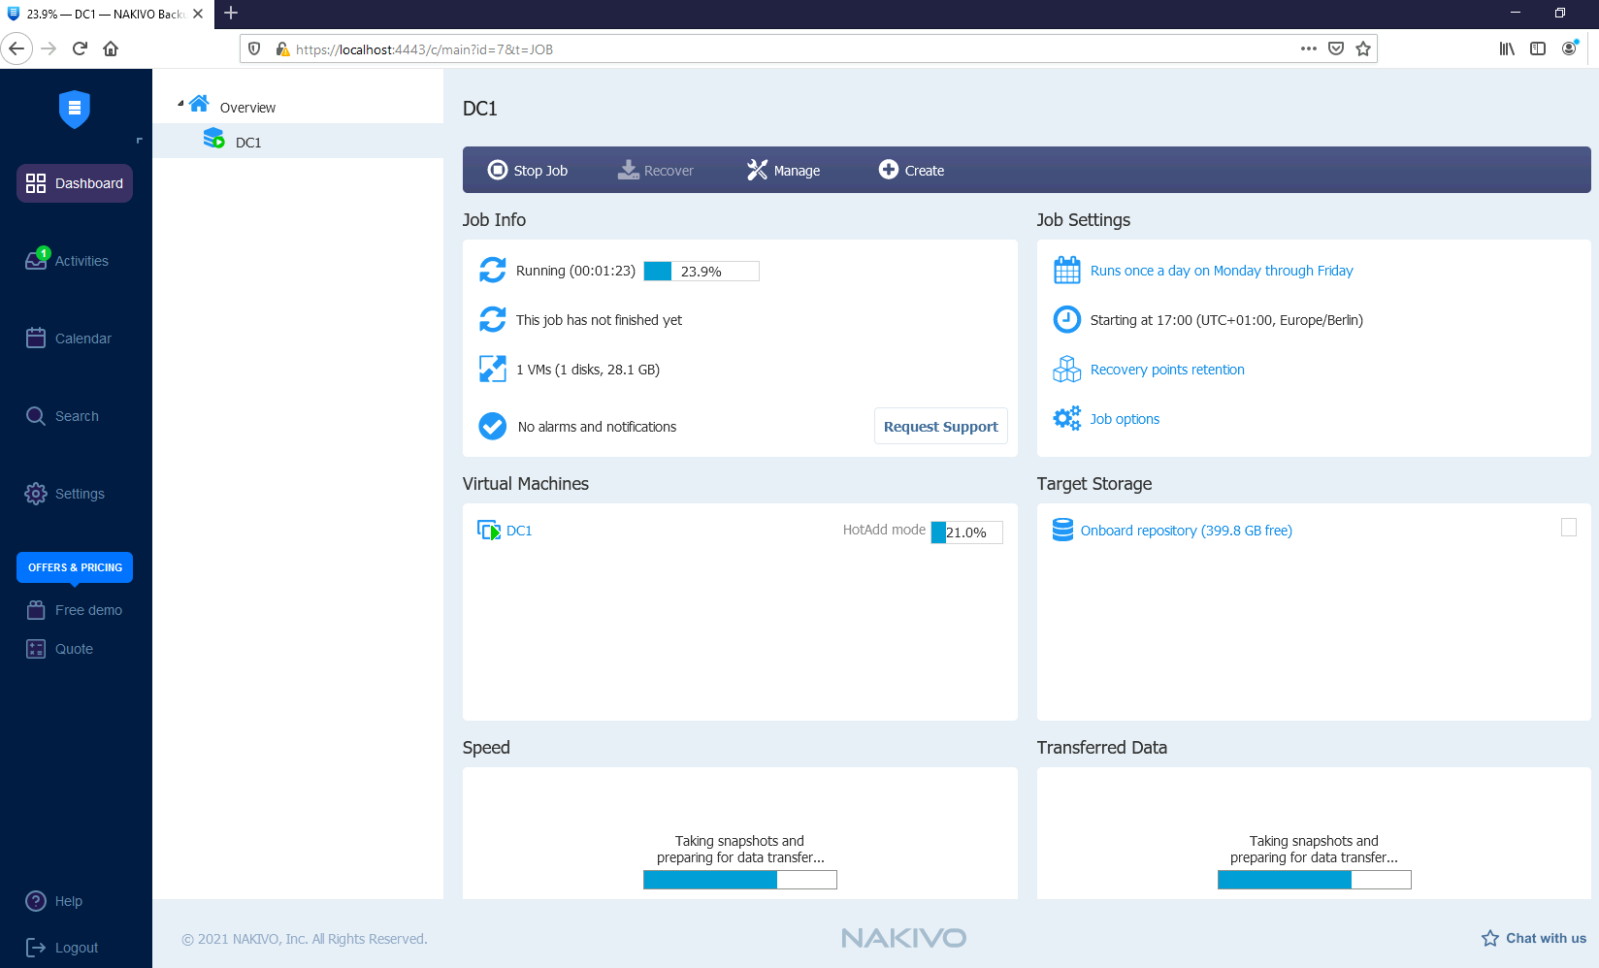Open the Quote link
The height and width of the screenshot is (968, 1599).
tap(74, 649)
